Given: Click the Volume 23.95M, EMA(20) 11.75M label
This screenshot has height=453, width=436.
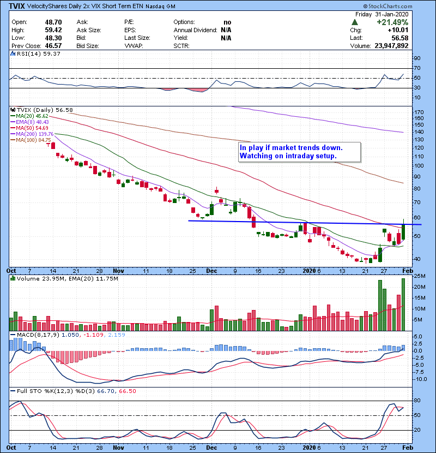Looking at the screenshot, I should pos(68,279).
